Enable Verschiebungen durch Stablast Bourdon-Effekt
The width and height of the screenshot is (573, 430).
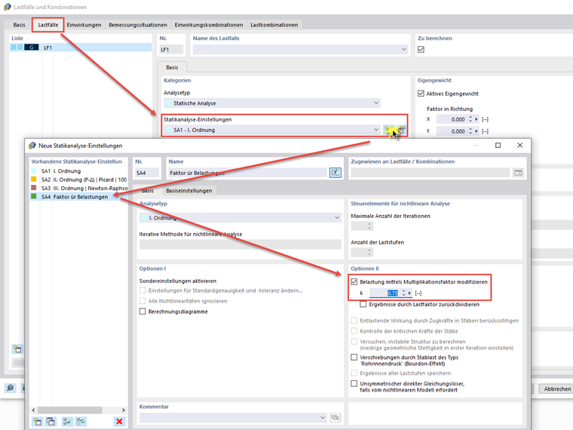pyautogui.click(x=354, y=358)
